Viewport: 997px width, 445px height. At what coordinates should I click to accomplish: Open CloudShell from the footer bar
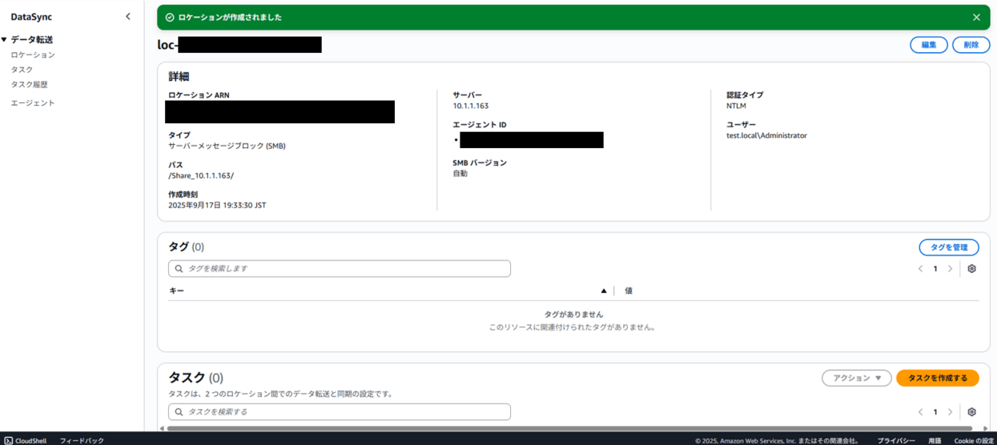[25, 440]
